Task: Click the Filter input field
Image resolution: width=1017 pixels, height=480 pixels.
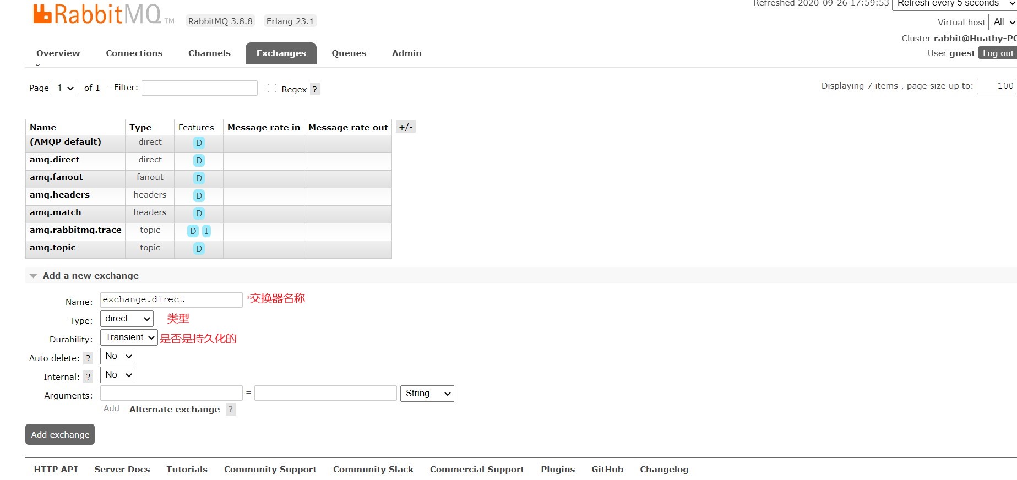Action: [199, 88]
